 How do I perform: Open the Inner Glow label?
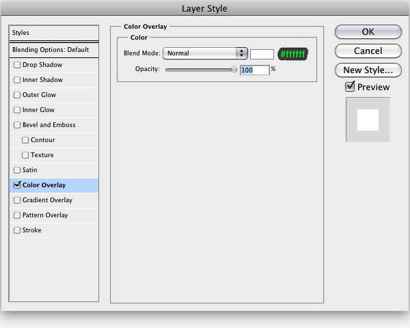coord(38,110)
